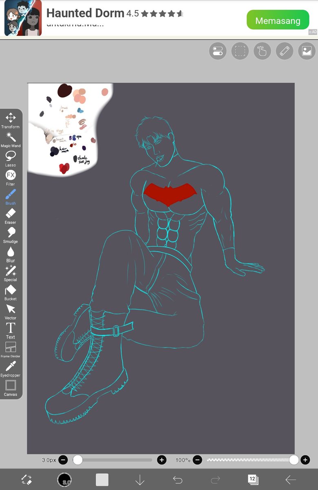Open the FX Filter tool

click(x=11, y=178)
